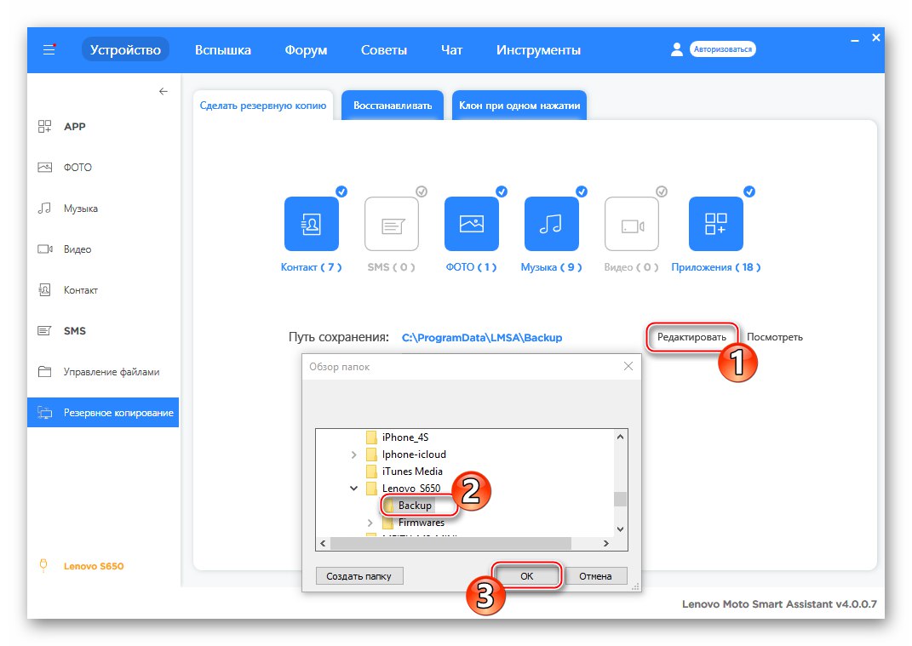The image size is (912, 646).
Task: Switch to Сделать резервную копию tab
Action: (263, 106)
